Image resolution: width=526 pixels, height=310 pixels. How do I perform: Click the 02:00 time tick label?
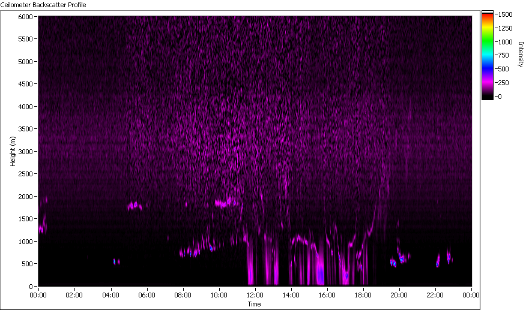click(74, 295)
